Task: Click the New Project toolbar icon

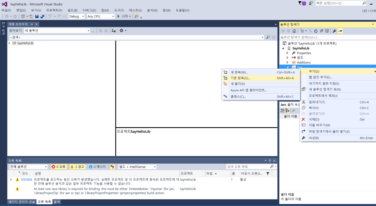Action: point(23,16)
